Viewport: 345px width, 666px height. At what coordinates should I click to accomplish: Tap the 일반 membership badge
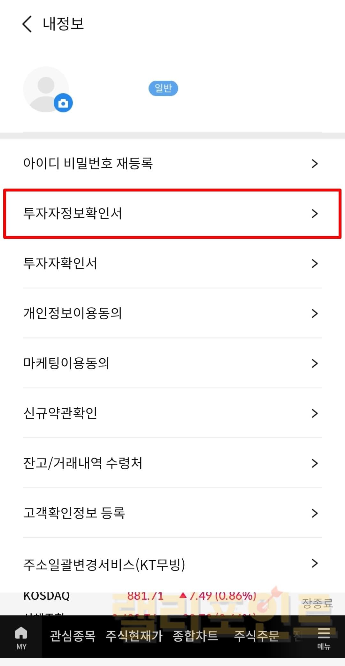coord(163,88)
